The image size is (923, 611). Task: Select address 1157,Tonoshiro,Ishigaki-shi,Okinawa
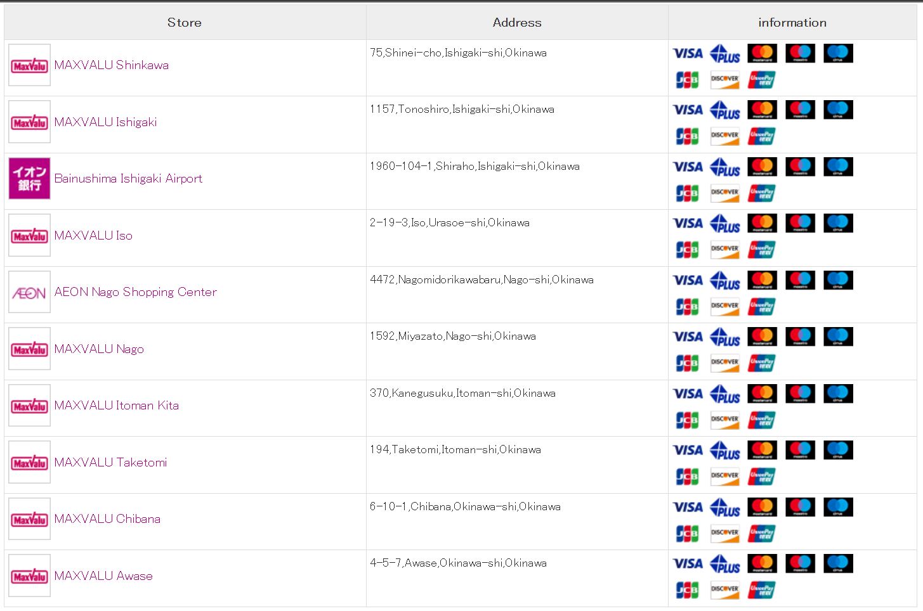click(462, 109)
